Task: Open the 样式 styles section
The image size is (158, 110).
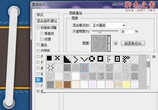Action: tap(40, 15)
